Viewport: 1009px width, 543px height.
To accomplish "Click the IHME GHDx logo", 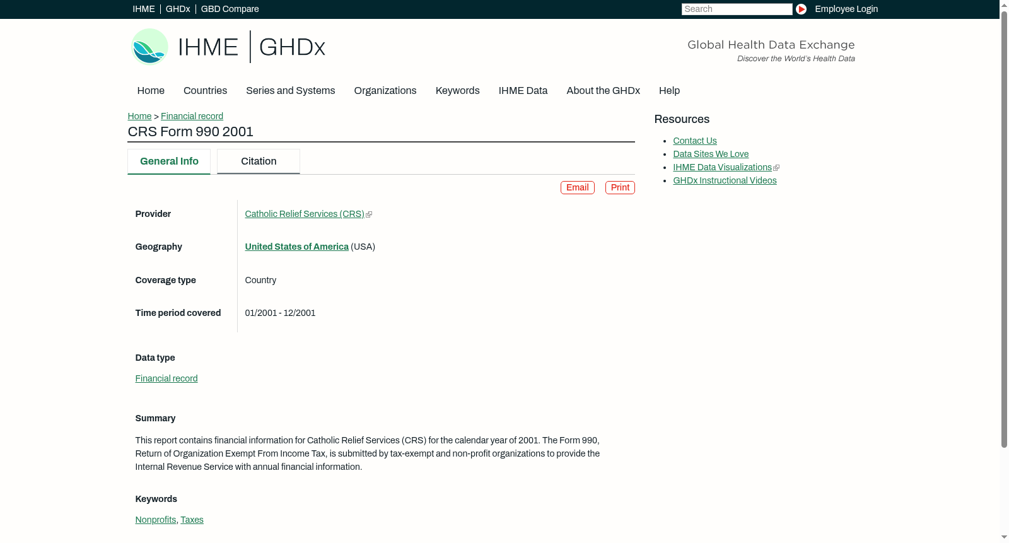I will [x=228, y=47].
